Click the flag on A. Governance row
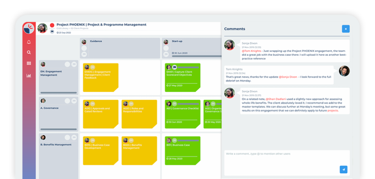 pos(74,101)
